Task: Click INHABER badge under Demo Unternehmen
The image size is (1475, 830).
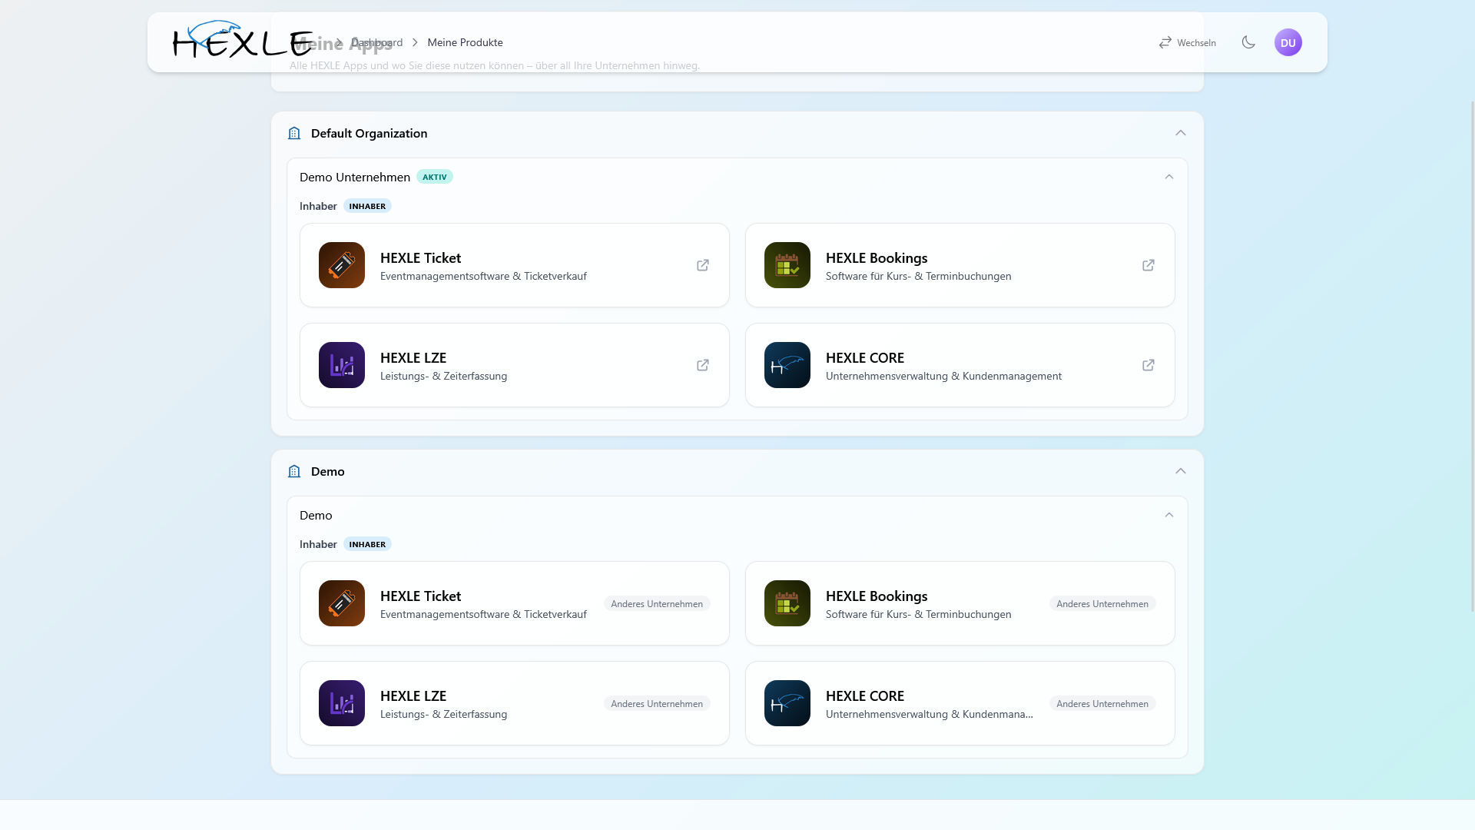Action: [367, 206]
